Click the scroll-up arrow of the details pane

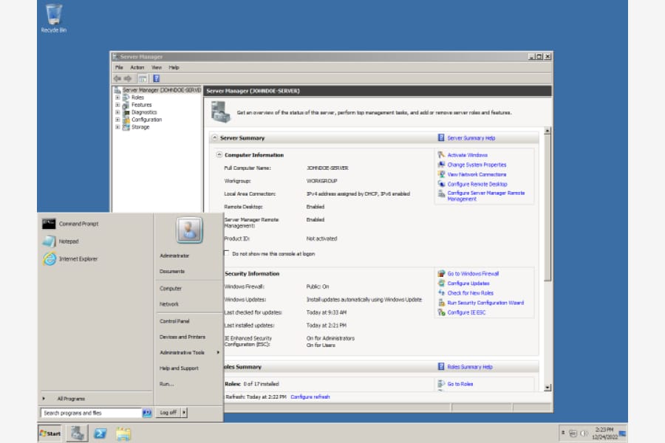pyautogui.click(x=547, y=131)
